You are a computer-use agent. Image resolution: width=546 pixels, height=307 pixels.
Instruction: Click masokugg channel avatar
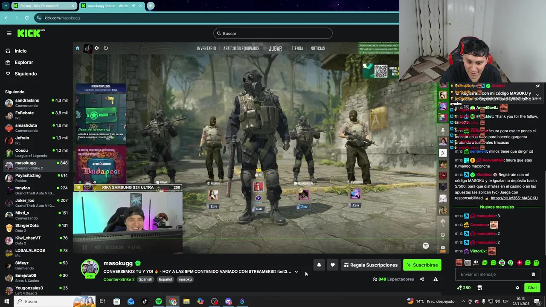point(90,269)
